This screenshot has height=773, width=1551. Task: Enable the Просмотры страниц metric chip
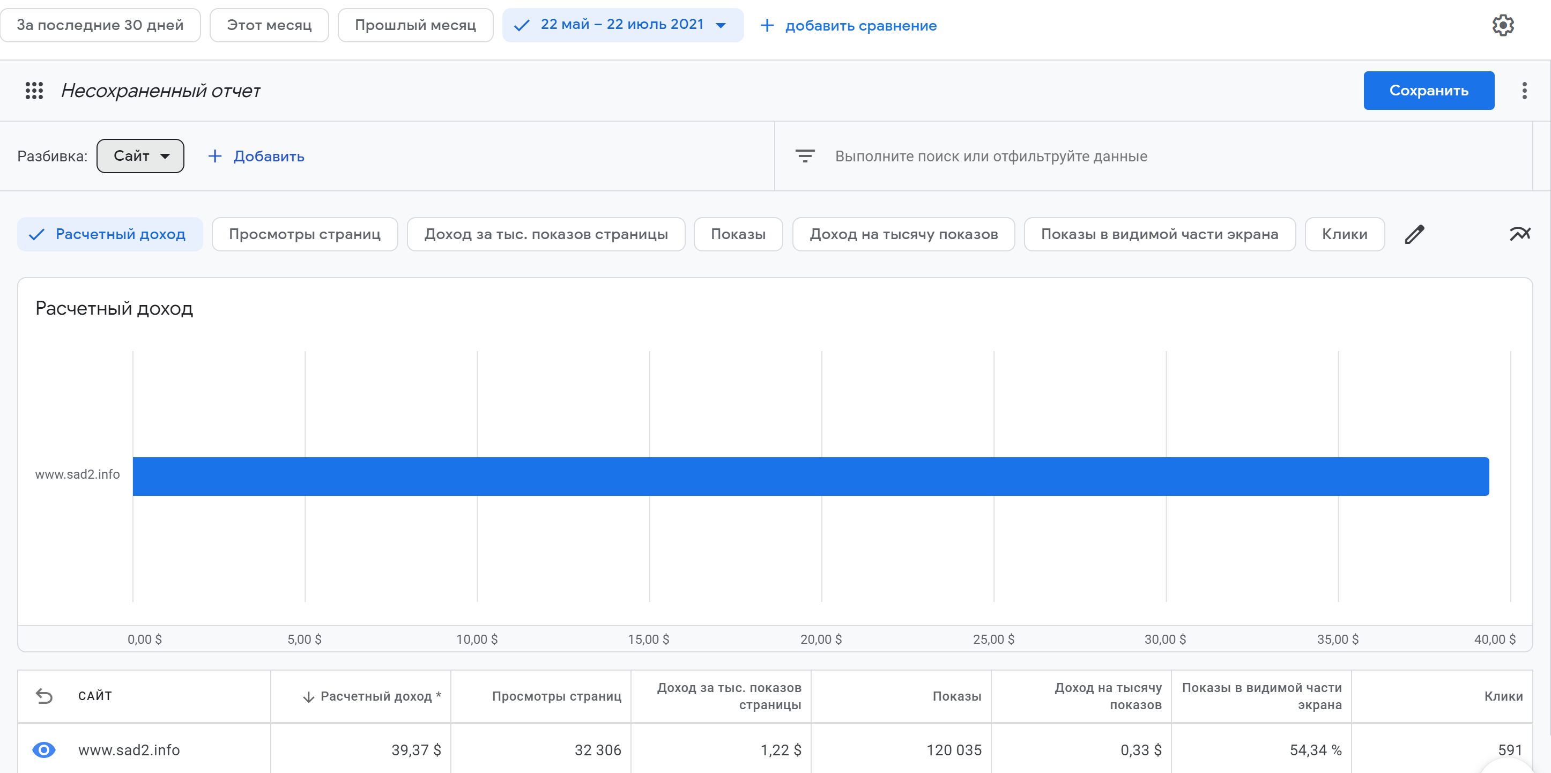point(305,234)
